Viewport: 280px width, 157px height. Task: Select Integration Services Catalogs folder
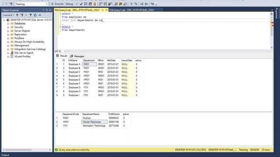tap(30, 49)
